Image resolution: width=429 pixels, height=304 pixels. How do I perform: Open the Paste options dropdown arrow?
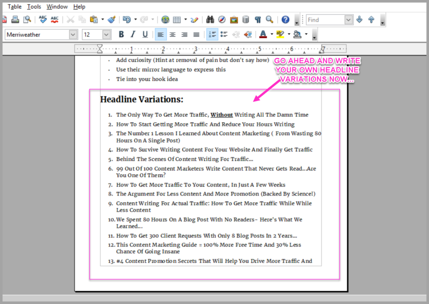tap(103, 19)
